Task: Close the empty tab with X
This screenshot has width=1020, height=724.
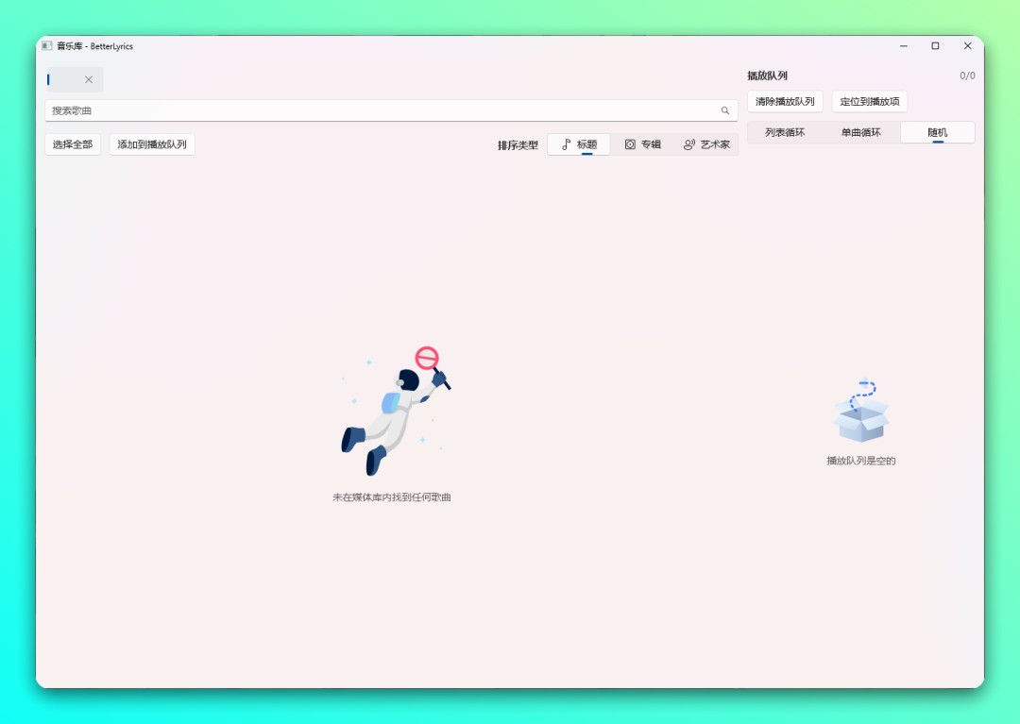Action: [x=89, y=79]
